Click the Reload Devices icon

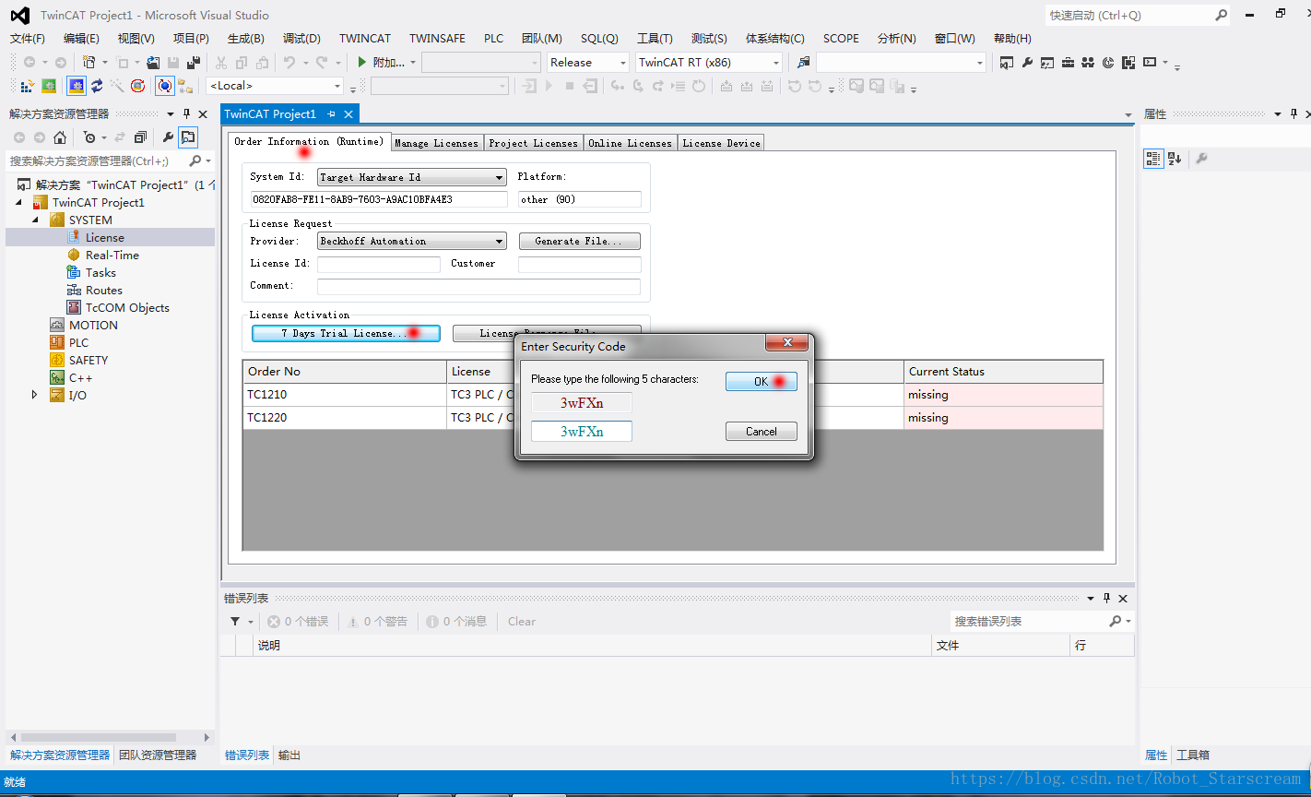tap(96, 86)
